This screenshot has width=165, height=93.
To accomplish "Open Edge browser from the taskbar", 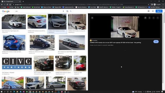I will click(x=14, y=92).
